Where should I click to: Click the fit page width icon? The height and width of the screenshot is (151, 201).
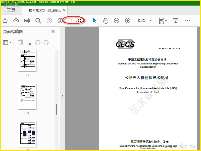(x=161, y=21)
